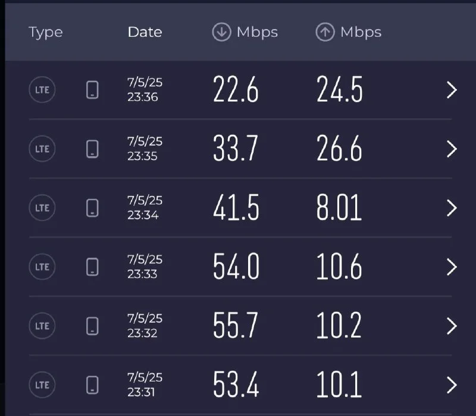Open the chevron on the 23:33 row
476x416 pixels.
click(452, 267)
